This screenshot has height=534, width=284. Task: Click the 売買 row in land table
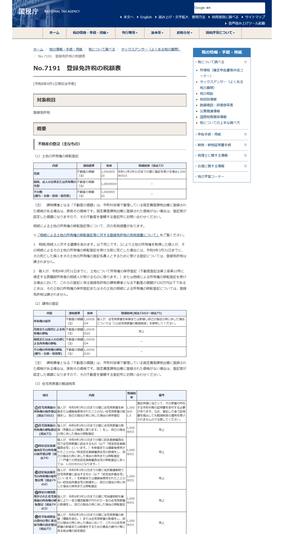[110, 174]
